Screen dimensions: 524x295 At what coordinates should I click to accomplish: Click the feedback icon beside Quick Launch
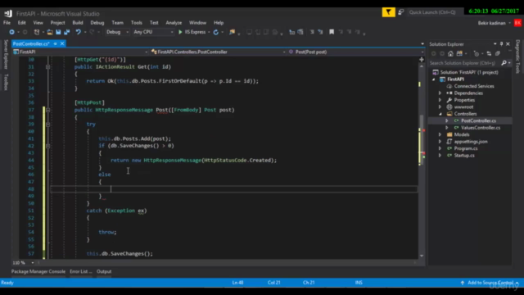coord(400,12)
